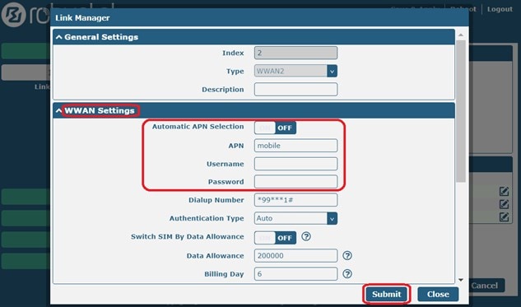521x307 pixels.
Task: Toggle Switch SIM By Data Allowance switch
Action: point(275,238)
